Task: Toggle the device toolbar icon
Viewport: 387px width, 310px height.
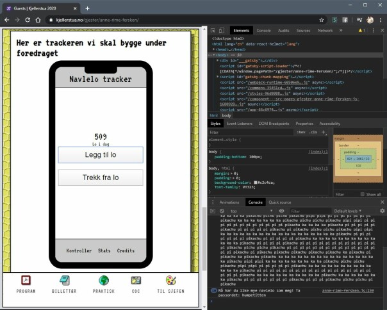Action: 222,30
